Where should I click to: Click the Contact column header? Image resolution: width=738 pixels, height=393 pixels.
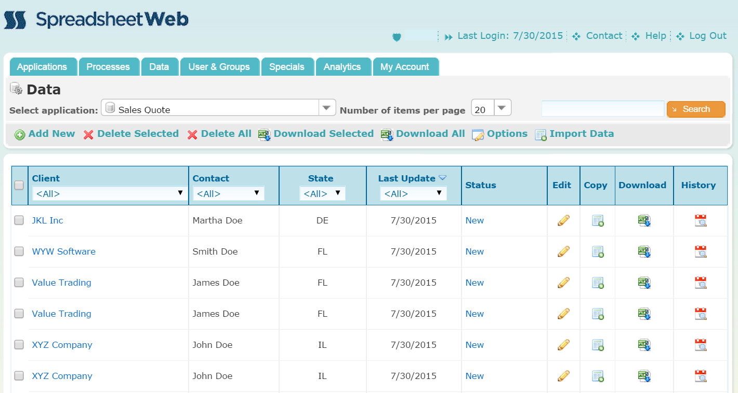tap(211, 178)
